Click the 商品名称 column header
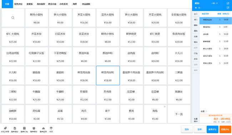The height and width of the screenshot is (135, 232). tap(205, 14)
